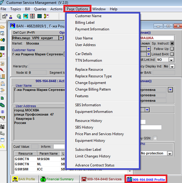Click the multiple green documents sidebar icon
Image resolution: width=182 pixels, height=183 pixels.
[x=2, y=105]
